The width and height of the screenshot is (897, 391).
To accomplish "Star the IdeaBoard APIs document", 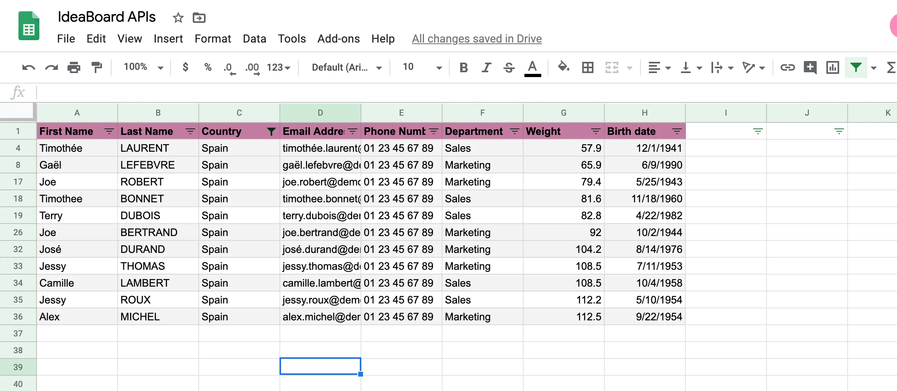I will 178,18.
